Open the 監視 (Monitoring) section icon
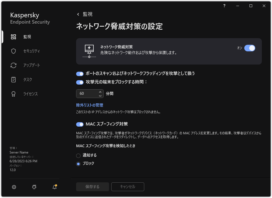Screen dimensions: 272x198 coord(13,37)
